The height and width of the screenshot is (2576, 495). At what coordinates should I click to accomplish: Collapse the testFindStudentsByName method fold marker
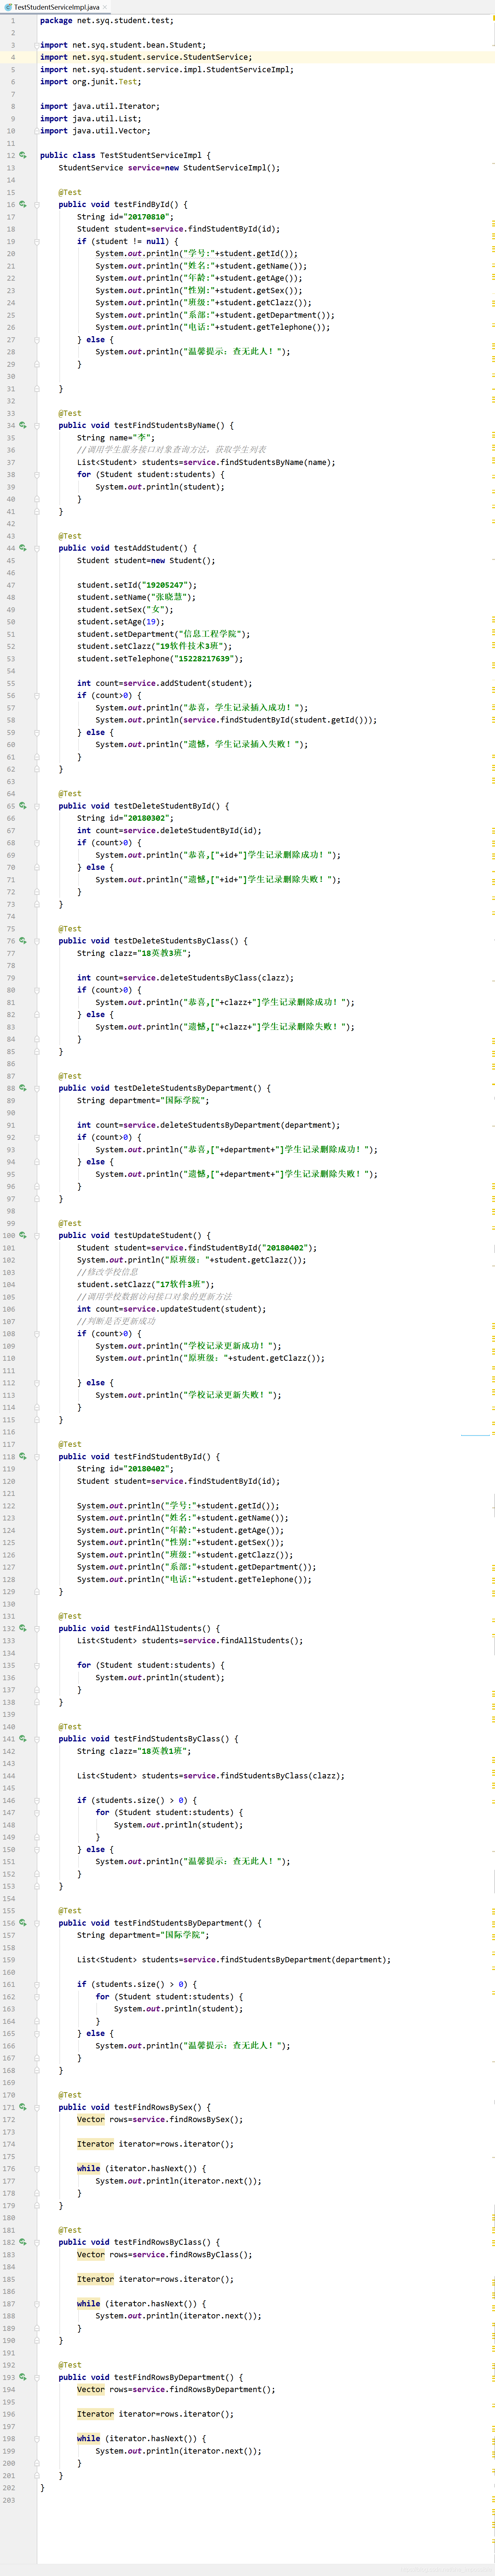37,425
